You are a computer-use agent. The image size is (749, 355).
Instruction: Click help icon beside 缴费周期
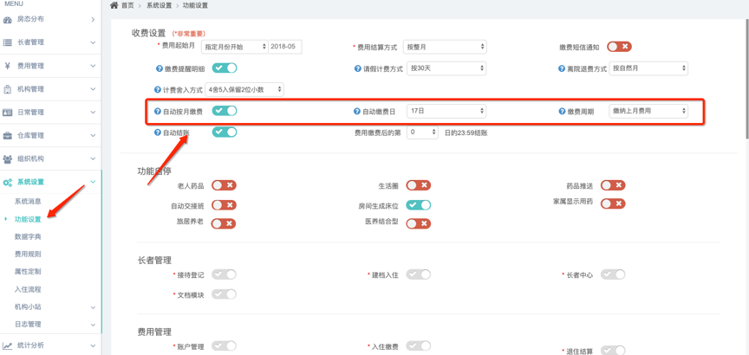(x=562, y=112)
